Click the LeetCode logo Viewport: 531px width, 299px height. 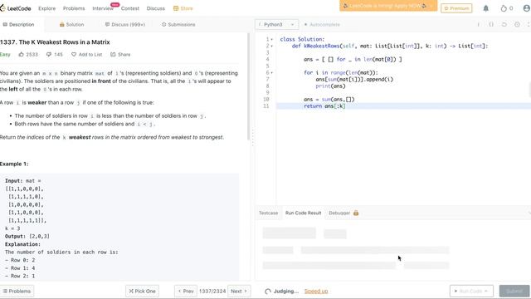pos(16,8)
